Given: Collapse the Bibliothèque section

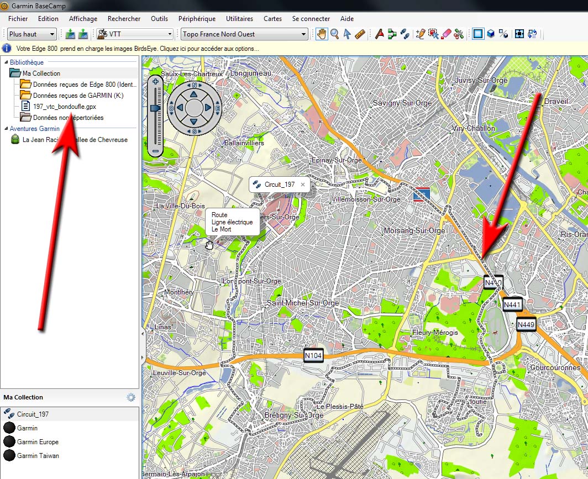Looking at the screenshot, I should coord(6,62).
